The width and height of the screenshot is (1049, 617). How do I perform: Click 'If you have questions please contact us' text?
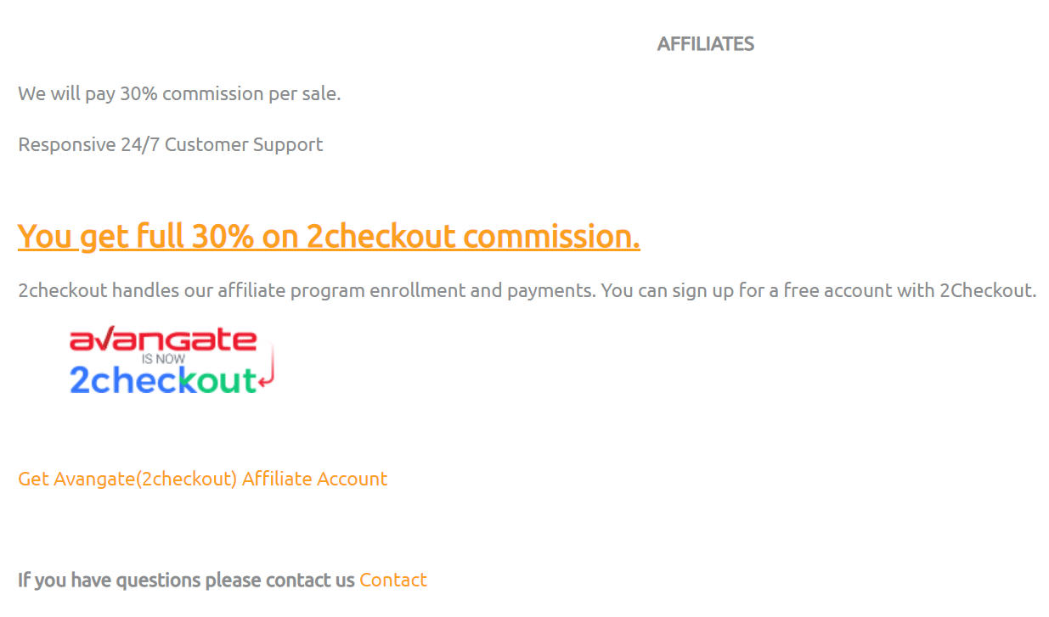(186, 580)
